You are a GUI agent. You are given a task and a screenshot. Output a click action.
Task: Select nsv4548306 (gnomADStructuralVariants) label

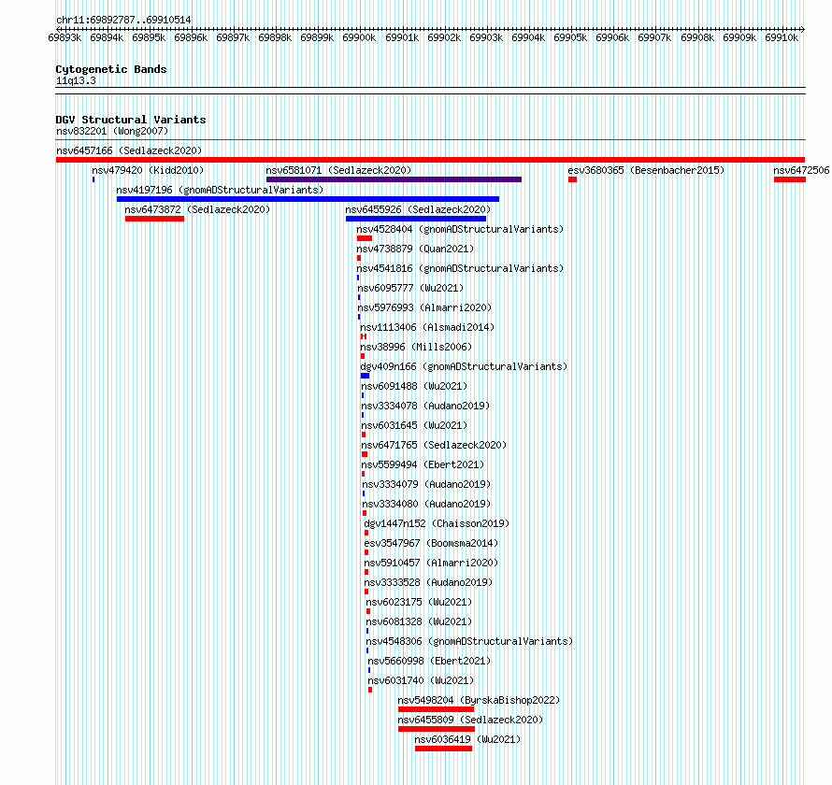[x=469, y=641]
